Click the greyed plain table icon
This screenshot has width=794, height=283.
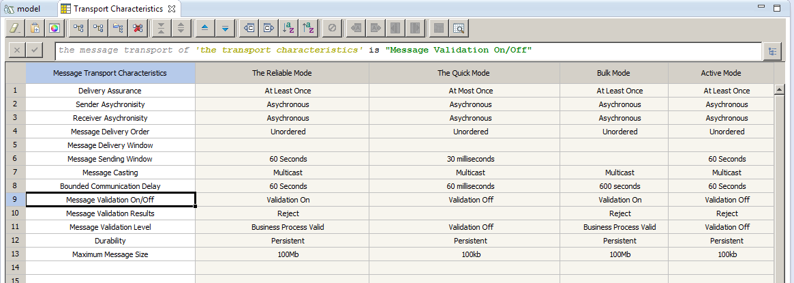(438, 29)
